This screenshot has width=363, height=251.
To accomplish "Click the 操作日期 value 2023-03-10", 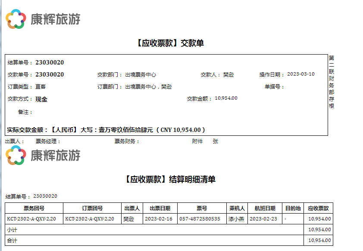I will (x=300, y=74).
